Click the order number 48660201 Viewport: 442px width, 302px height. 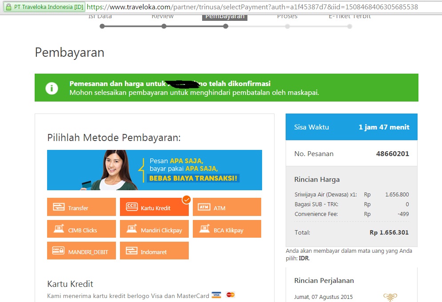coord(392,154)
